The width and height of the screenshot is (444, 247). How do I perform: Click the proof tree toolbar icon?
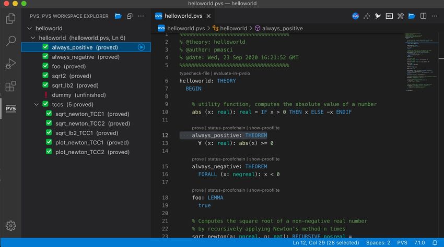click(x=367, y=16)
